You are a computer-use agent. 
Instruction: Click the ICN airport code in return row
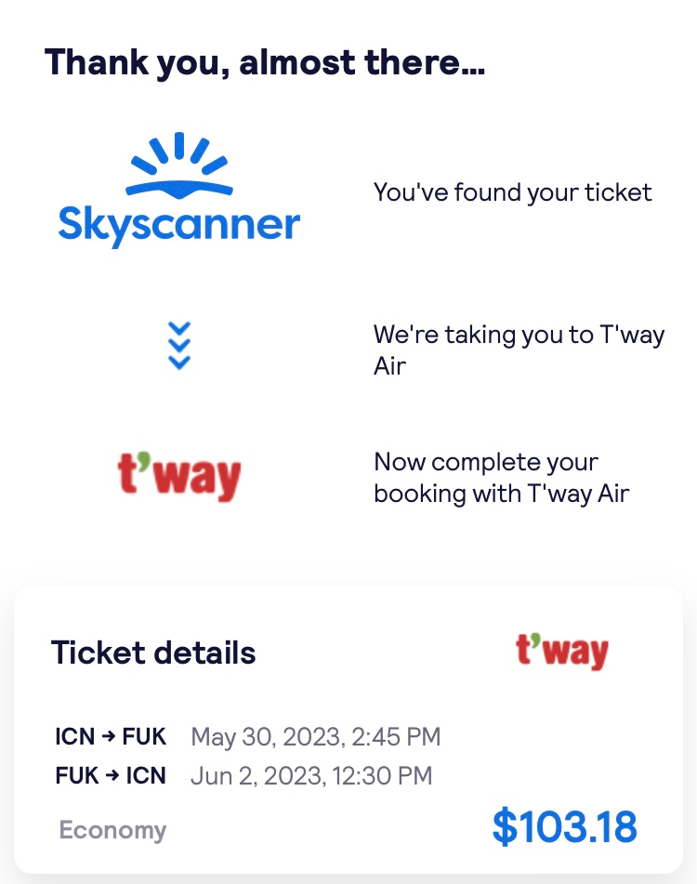146,776
